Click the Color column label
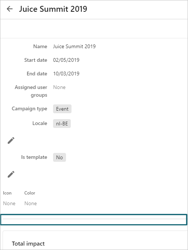The width and height of the screenshot is (188, 250). (30, 193)
